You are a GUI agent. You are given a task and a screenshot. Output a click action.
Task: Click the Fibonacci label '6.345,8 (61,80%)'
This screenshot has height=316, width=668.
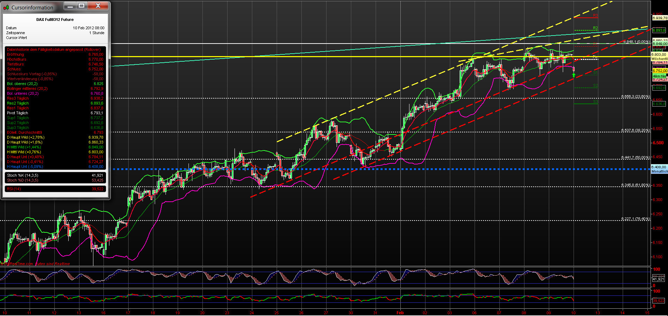point(636,185)
